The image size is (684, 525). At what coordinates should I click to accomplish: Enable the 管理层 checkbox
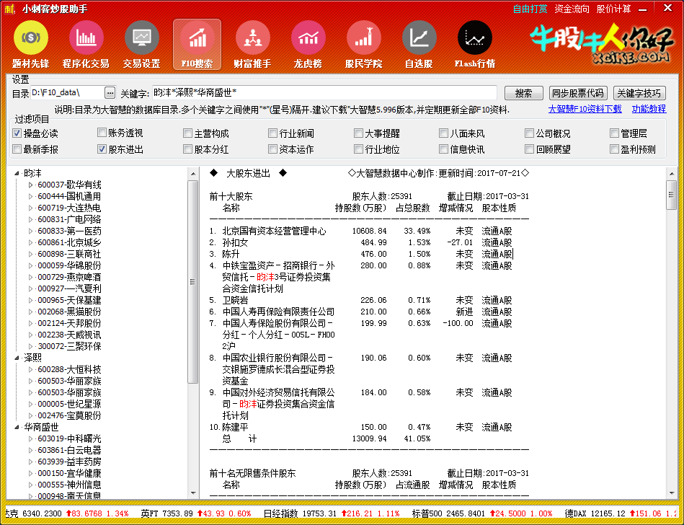pyautogui.click(x=614, y=133)
